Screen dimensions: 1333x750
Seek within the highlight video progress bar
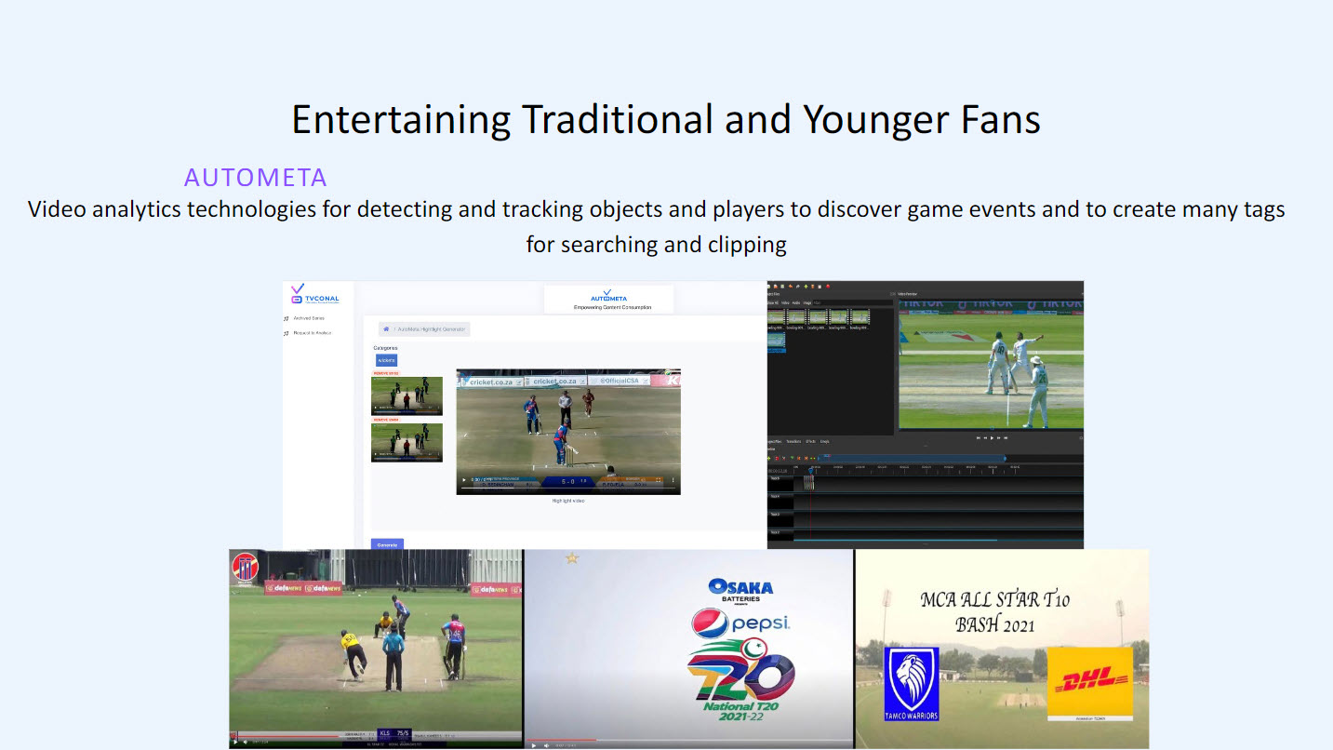coord(567,489)
